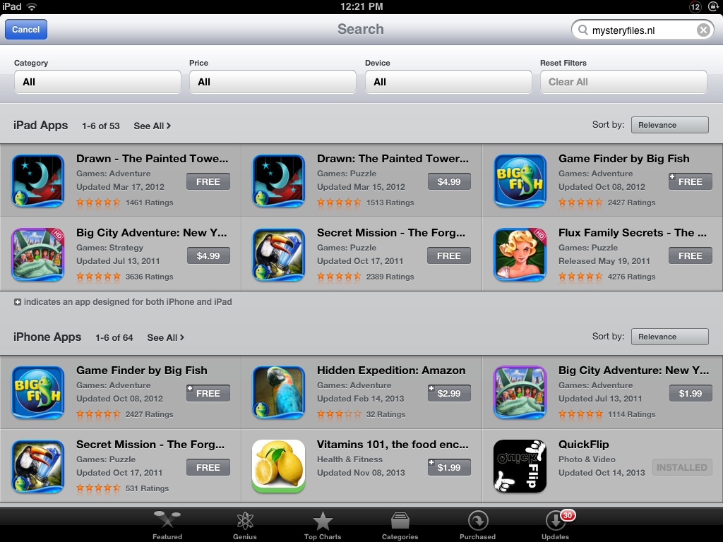The width and height of the screenshot is (723, 542).
Task: Change iPad Apps sort by Relevance
Action: tap(669, 125)
